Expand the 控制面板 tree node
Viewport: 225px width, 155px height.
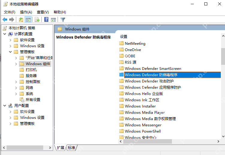coord(16,82)
